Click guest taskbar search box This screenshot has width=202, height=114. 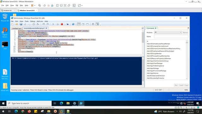tap(29, 103)
